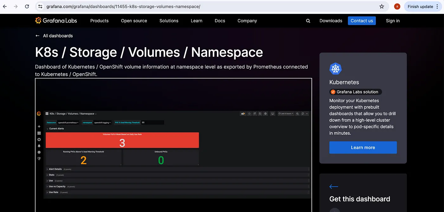Screen dimensions: 444x212
Task: Click the Contact us button
Action: (x=362, y=21)
